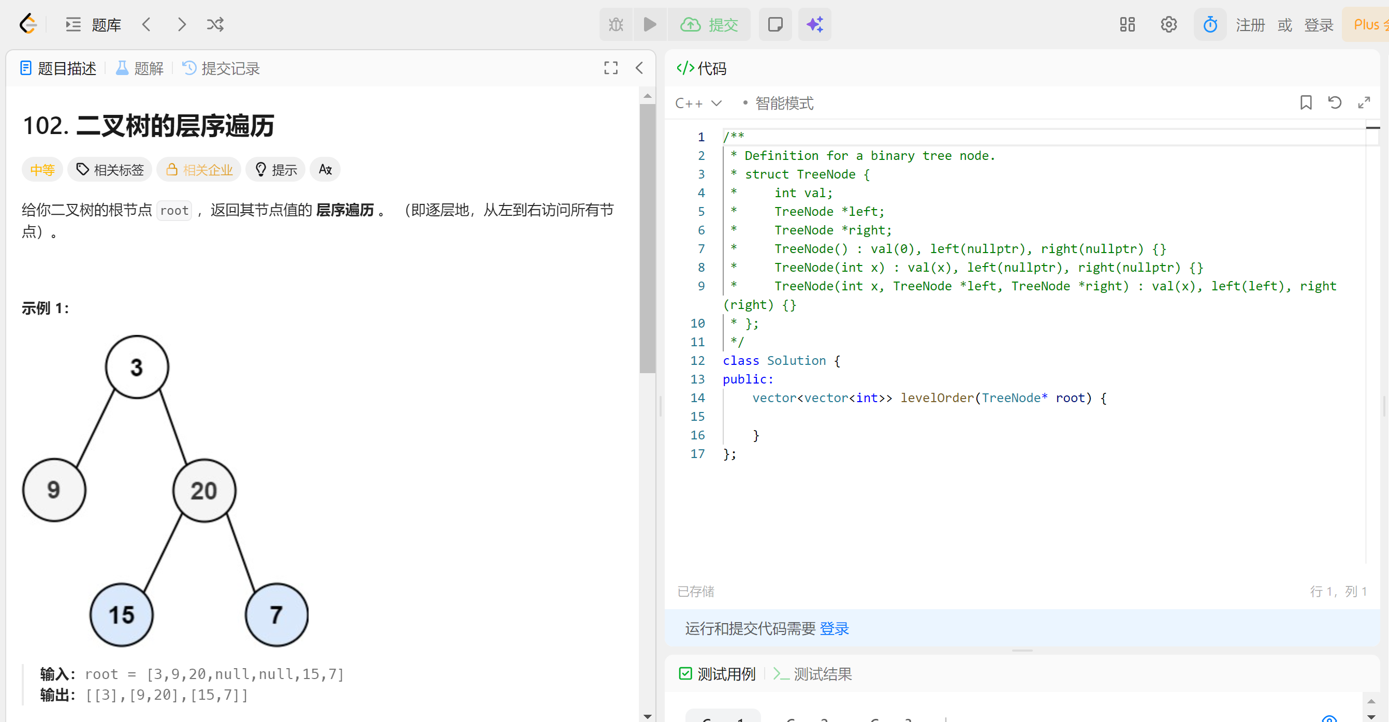Click the debug bug icon
Screen dimensions: 1389x722
click(x=616, y=24)
